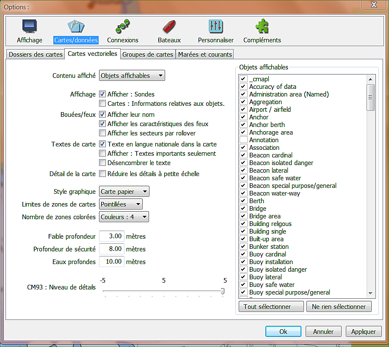
Task: Select 'Buoy special purpose/general' entry text
Action: point(290,292)
